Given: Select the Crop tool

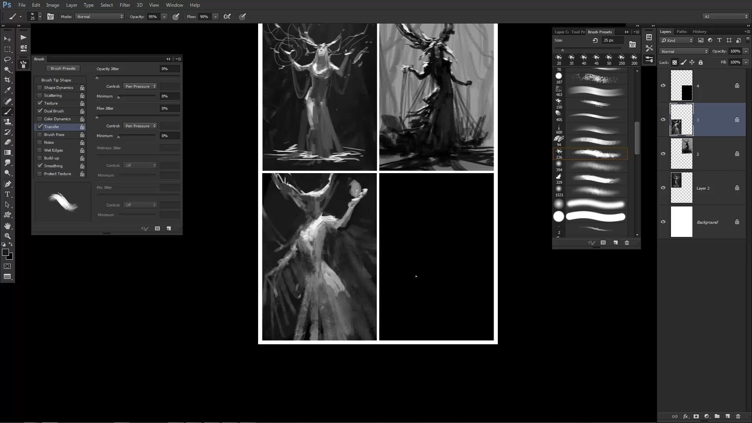Looking at the screenshot, I should [x=7, y=80].
